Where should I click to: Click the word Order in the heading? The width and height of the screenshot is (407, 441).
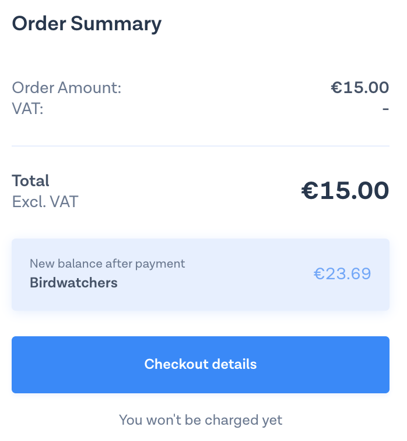point(38,24)
